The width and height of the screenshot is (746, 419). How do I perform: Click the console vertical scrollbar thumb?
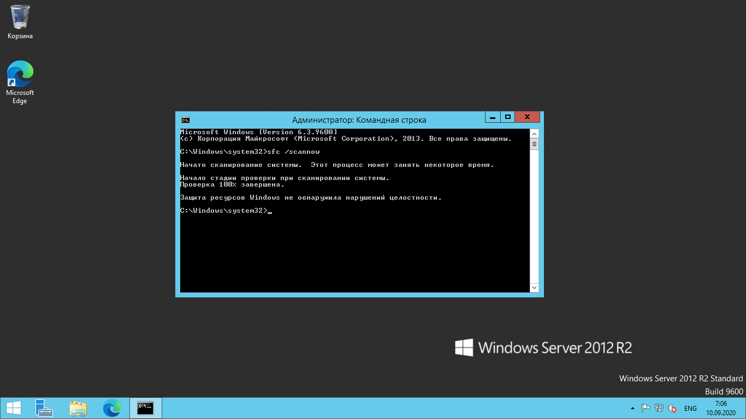pyautogui.click(x=534, y=144)
